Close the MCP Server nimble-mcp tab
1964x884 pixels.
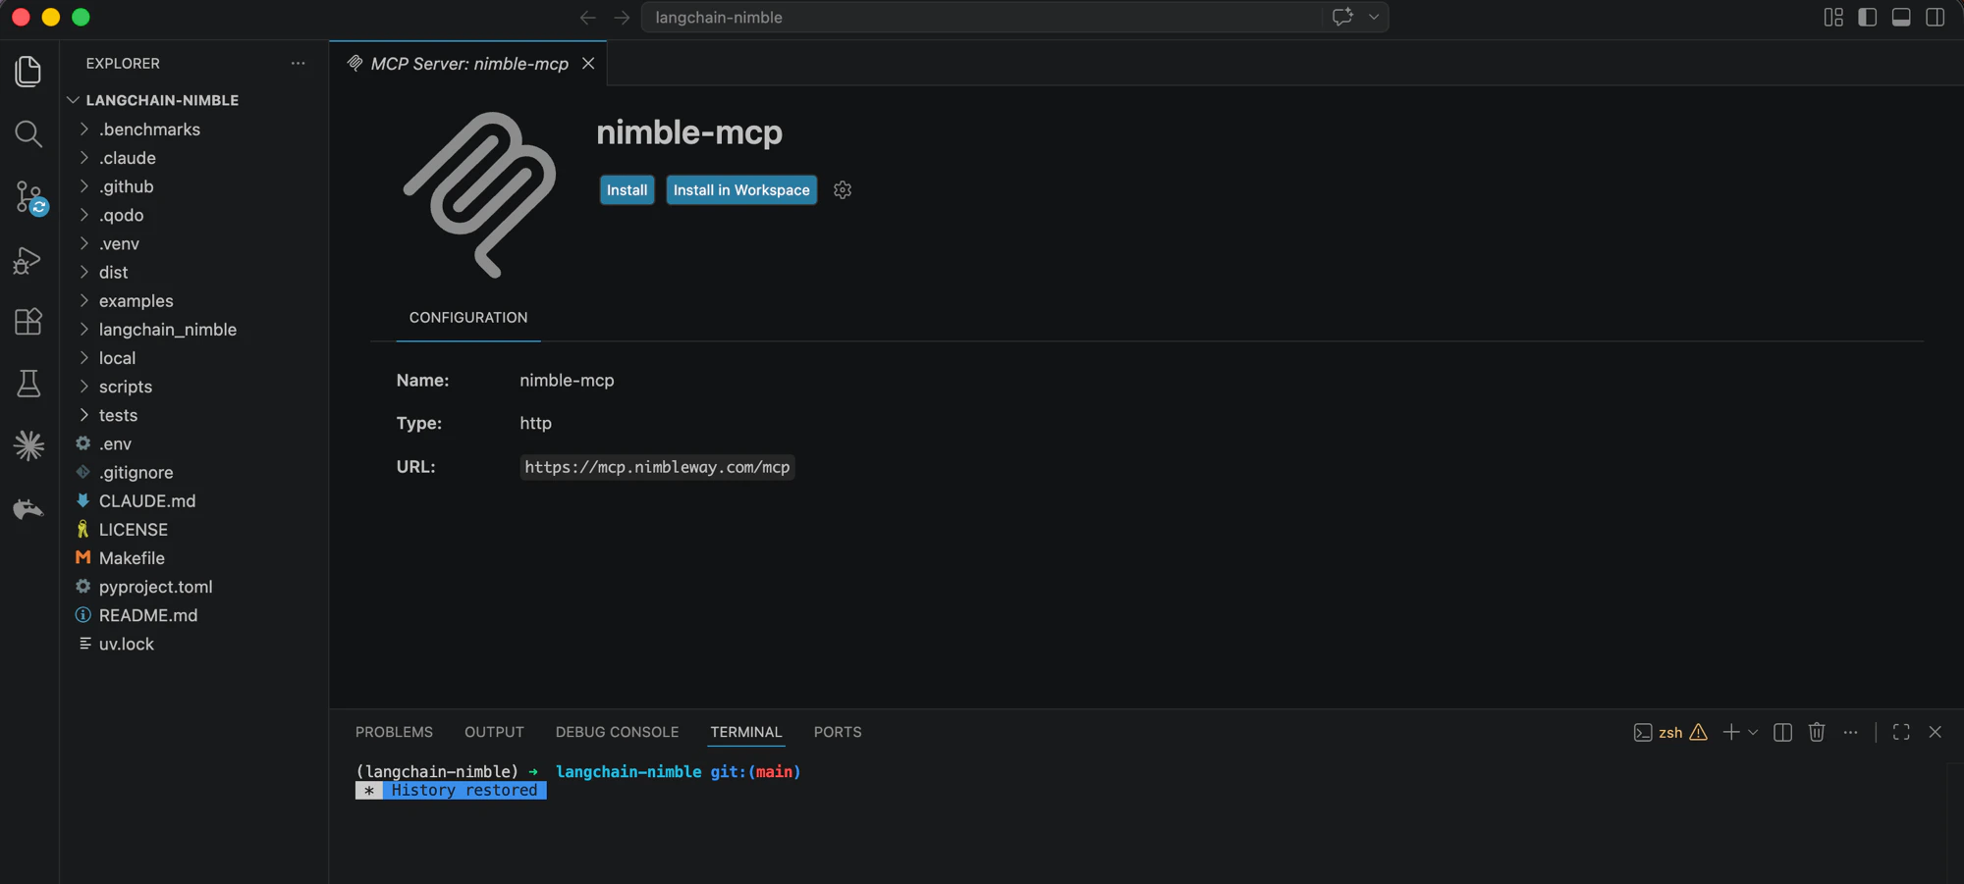[588, 63]
